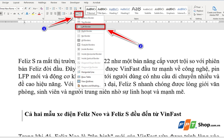Viewport: 224px width, 138px height.
Task: Switch to Mailings tab
Action: (x=42, y=3)
